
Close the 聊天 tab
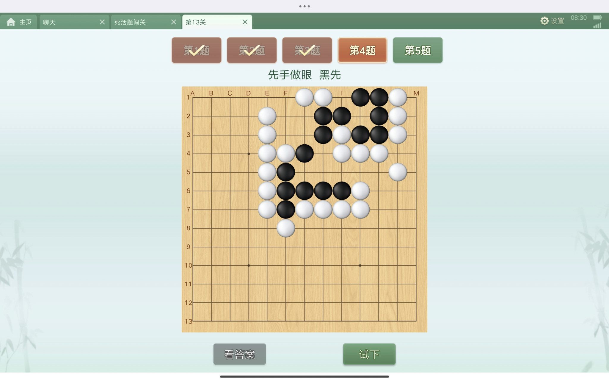102,22
